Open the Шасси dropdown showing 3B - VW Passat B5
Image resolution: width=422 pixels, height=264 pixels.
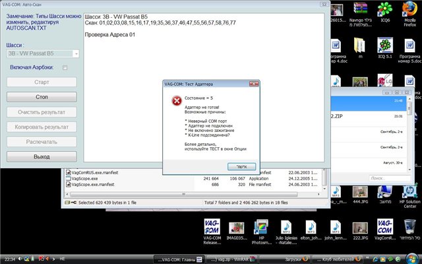tap(42, 53)
